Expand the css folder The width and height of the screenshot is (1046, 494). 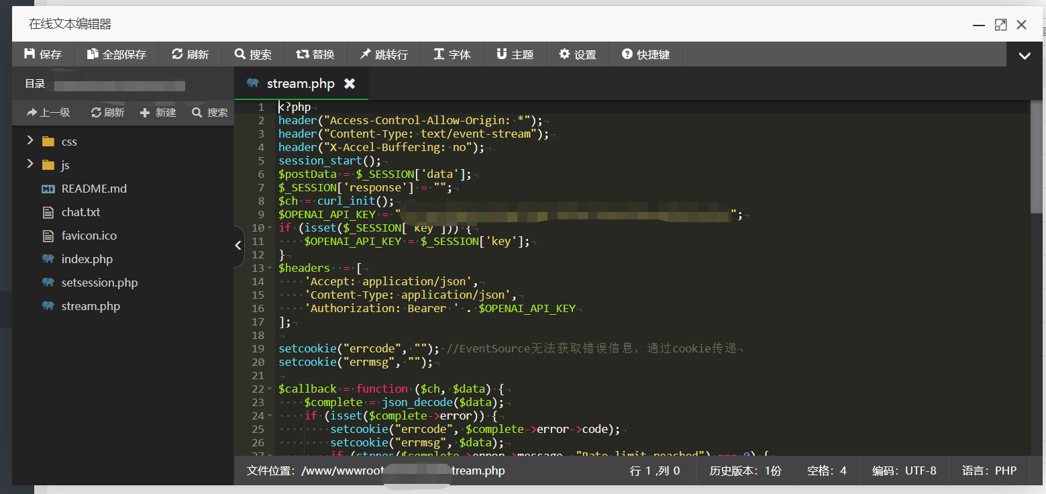[30, 141]
